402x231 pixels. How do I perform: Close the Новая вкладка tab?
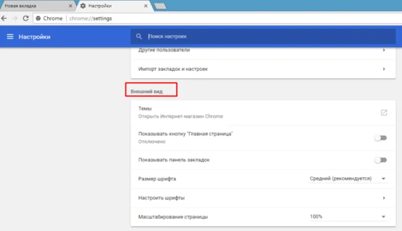click(x=71, y=6)
